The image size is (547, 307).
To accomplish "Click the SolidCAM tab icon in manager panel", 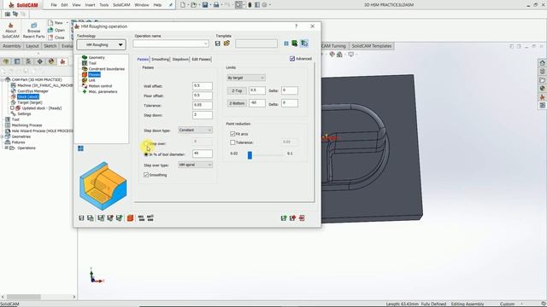I will click(62, 61).
